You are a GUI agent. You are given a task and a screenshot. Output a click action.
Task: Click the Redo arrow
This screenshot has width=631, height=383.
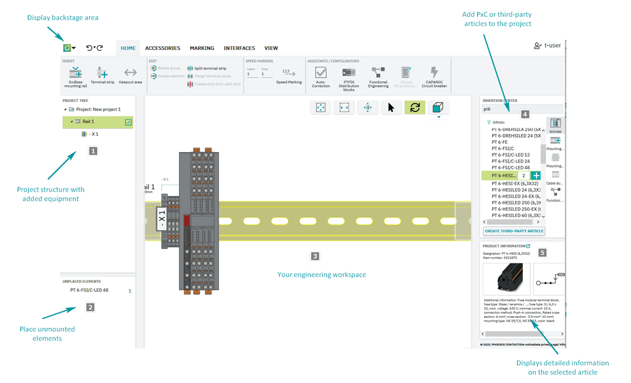[100, 48]
